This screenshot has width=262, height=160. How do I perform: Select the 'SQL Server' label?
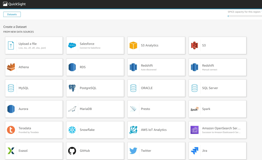pos(210,88)
